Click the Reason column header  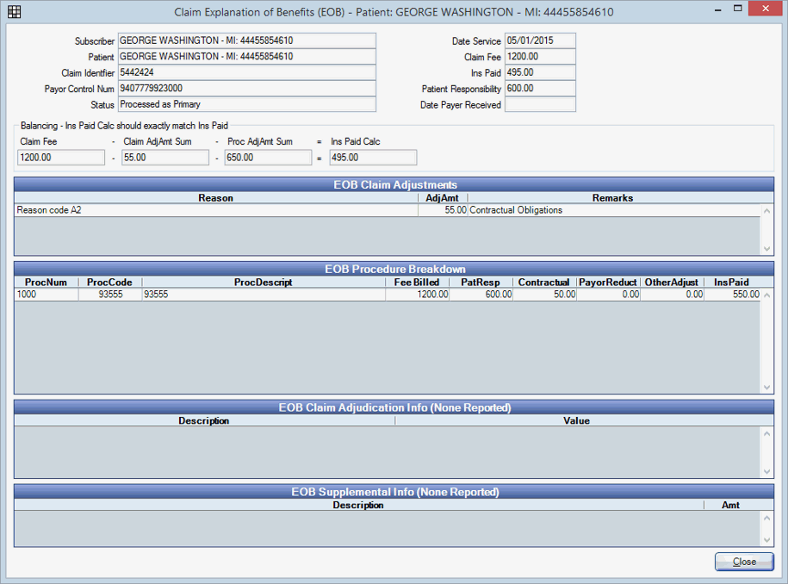(x=215, y=197)
